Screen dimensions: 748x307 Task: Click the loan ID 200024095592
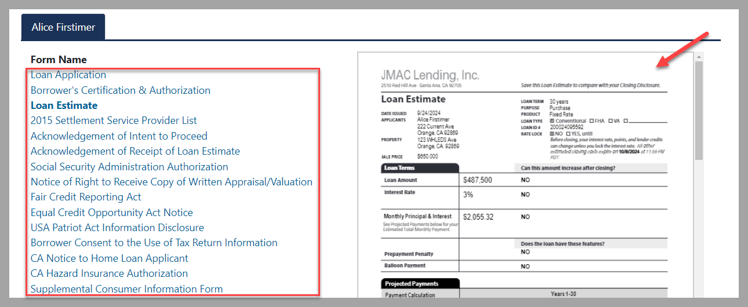point(567,127)
